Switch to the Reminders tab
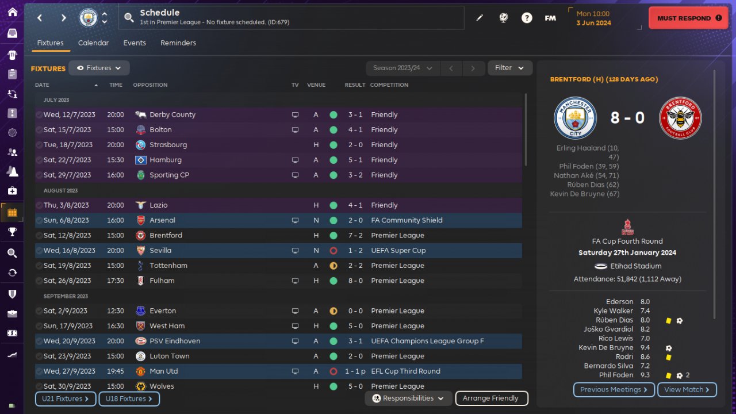The image size is (736, 414). [178, 43]
